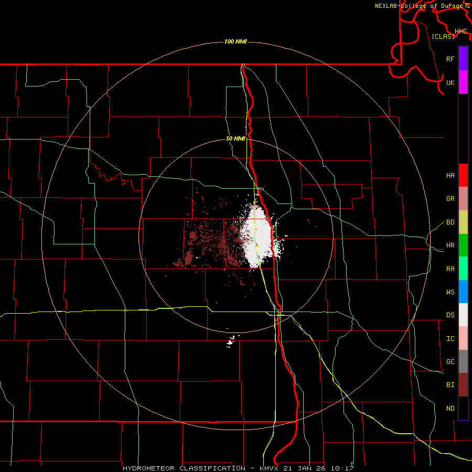Pick the HR green legend swatch
The height and width of the screenshot is (472, 472).
pyautogui.click(x=463, y=245)
